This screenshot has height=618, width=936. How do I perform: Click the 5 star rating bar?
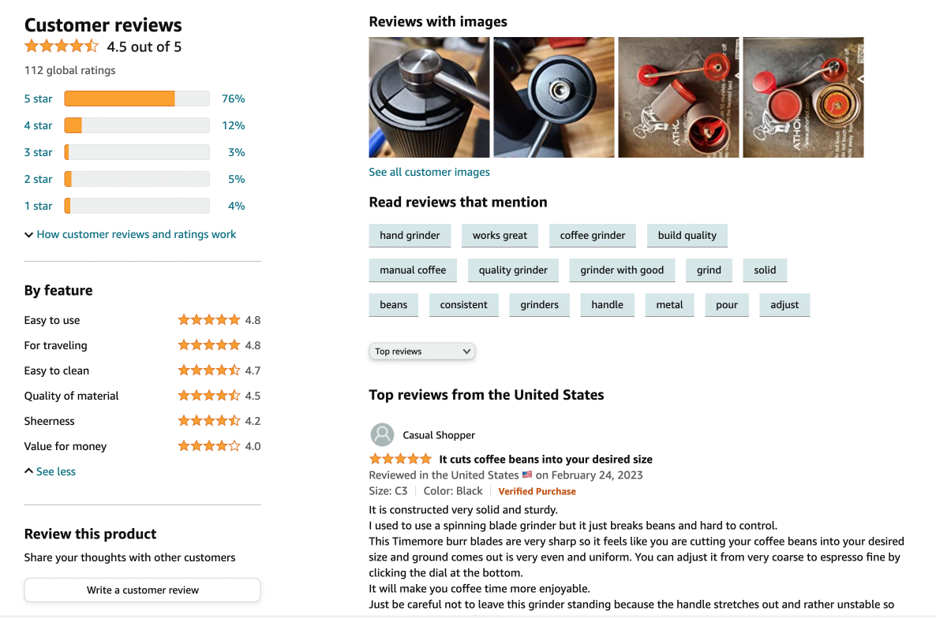click(137, 99)
